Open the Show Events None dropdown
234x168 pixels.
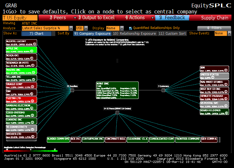point(229,33)
